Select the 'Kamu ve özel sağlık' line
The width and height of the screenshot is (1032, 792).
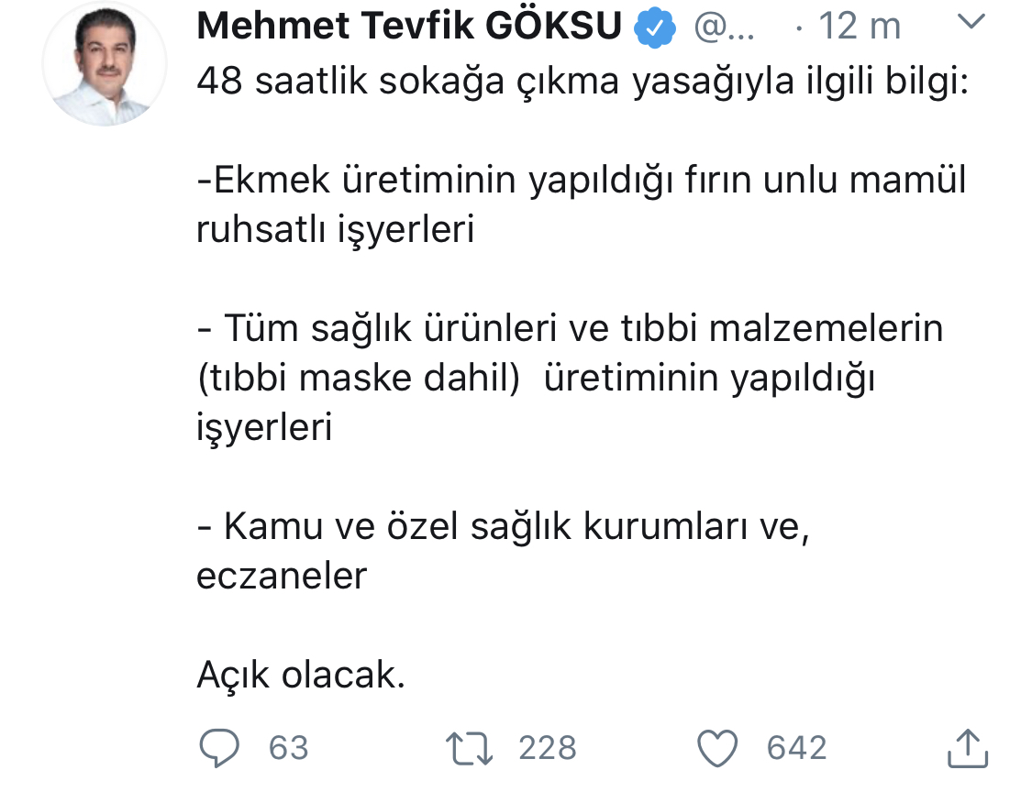[504, 528]
